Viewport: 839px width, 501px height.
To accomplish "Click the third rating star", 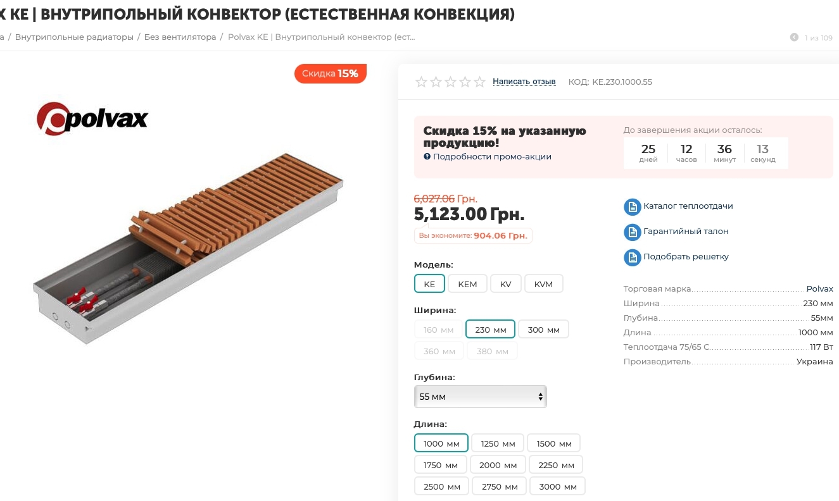I will pos(450,82).
